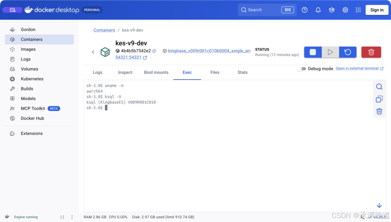The image size is (391, 222).
Task: Open Settings gear icon
Action: click(345, 10)
